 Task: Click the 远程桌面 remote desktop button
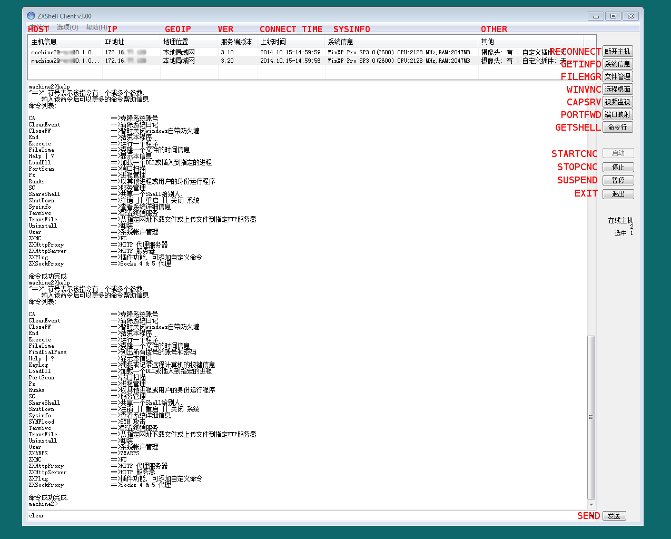point(617,90)
